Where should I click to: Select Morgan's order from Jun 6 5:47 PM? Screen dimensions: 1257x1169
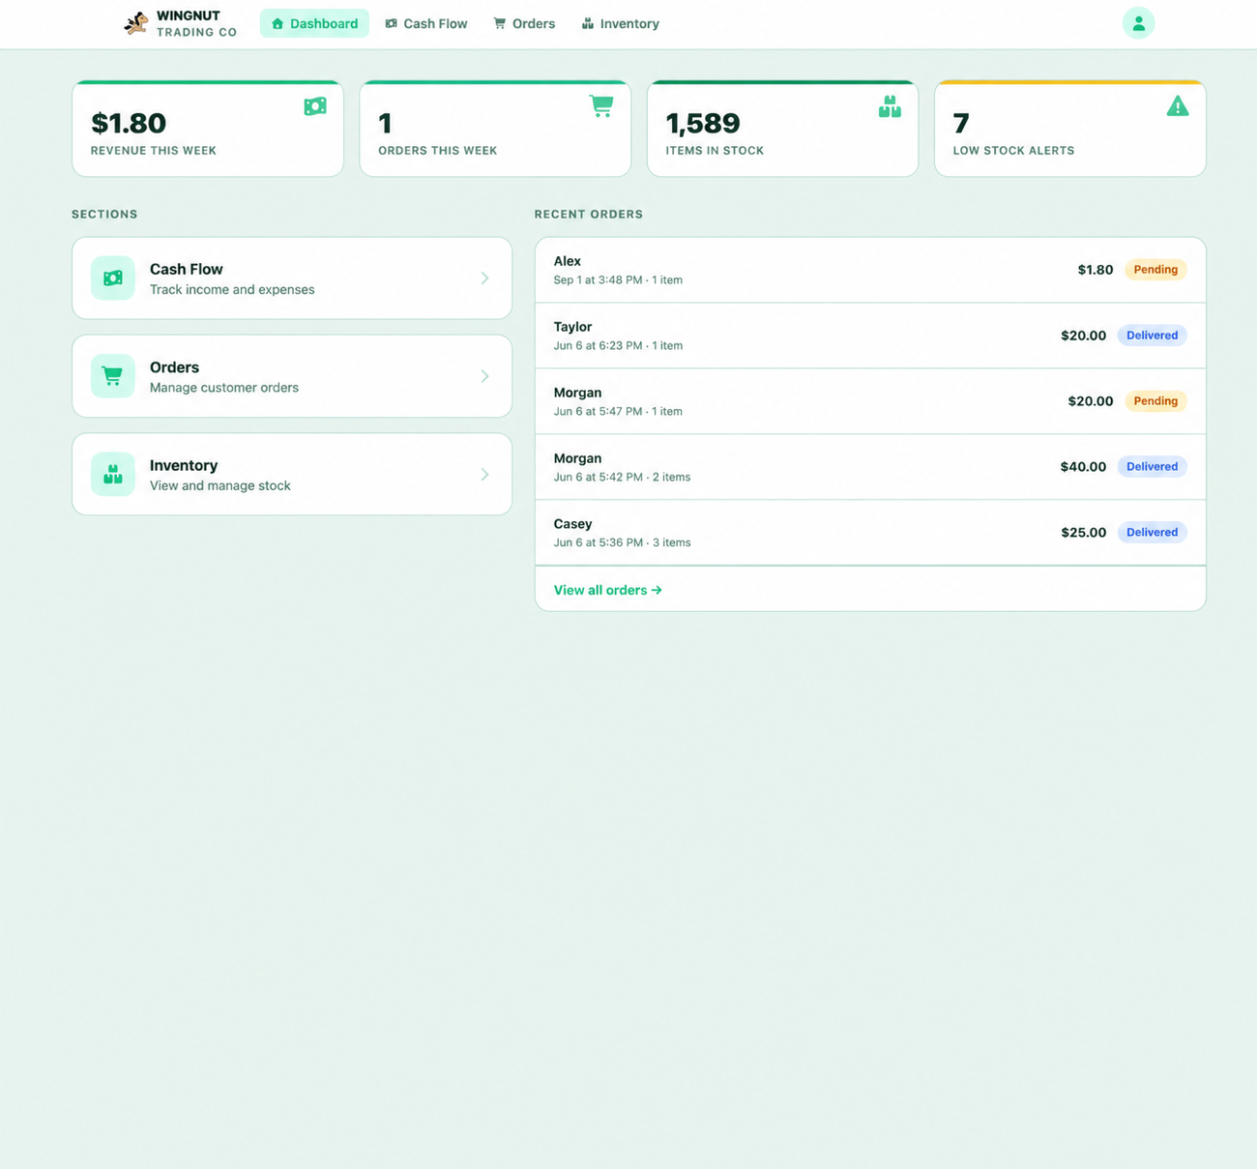(870, 401)
